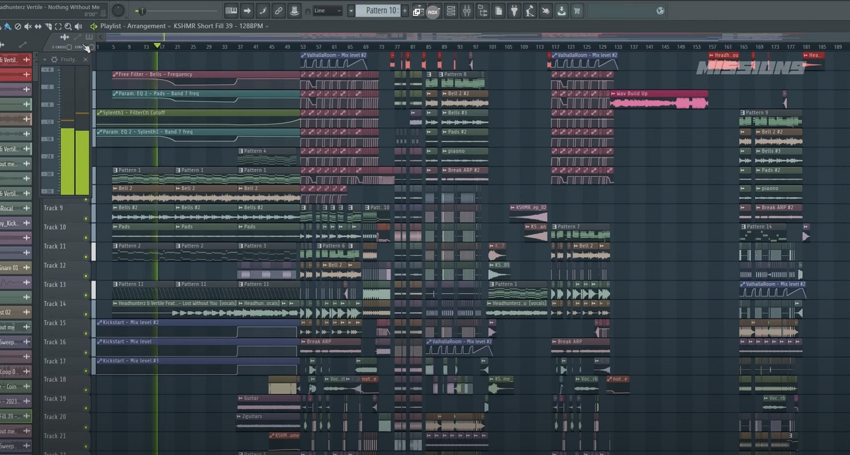Open the plugin picker plug icon

[515, 11]
